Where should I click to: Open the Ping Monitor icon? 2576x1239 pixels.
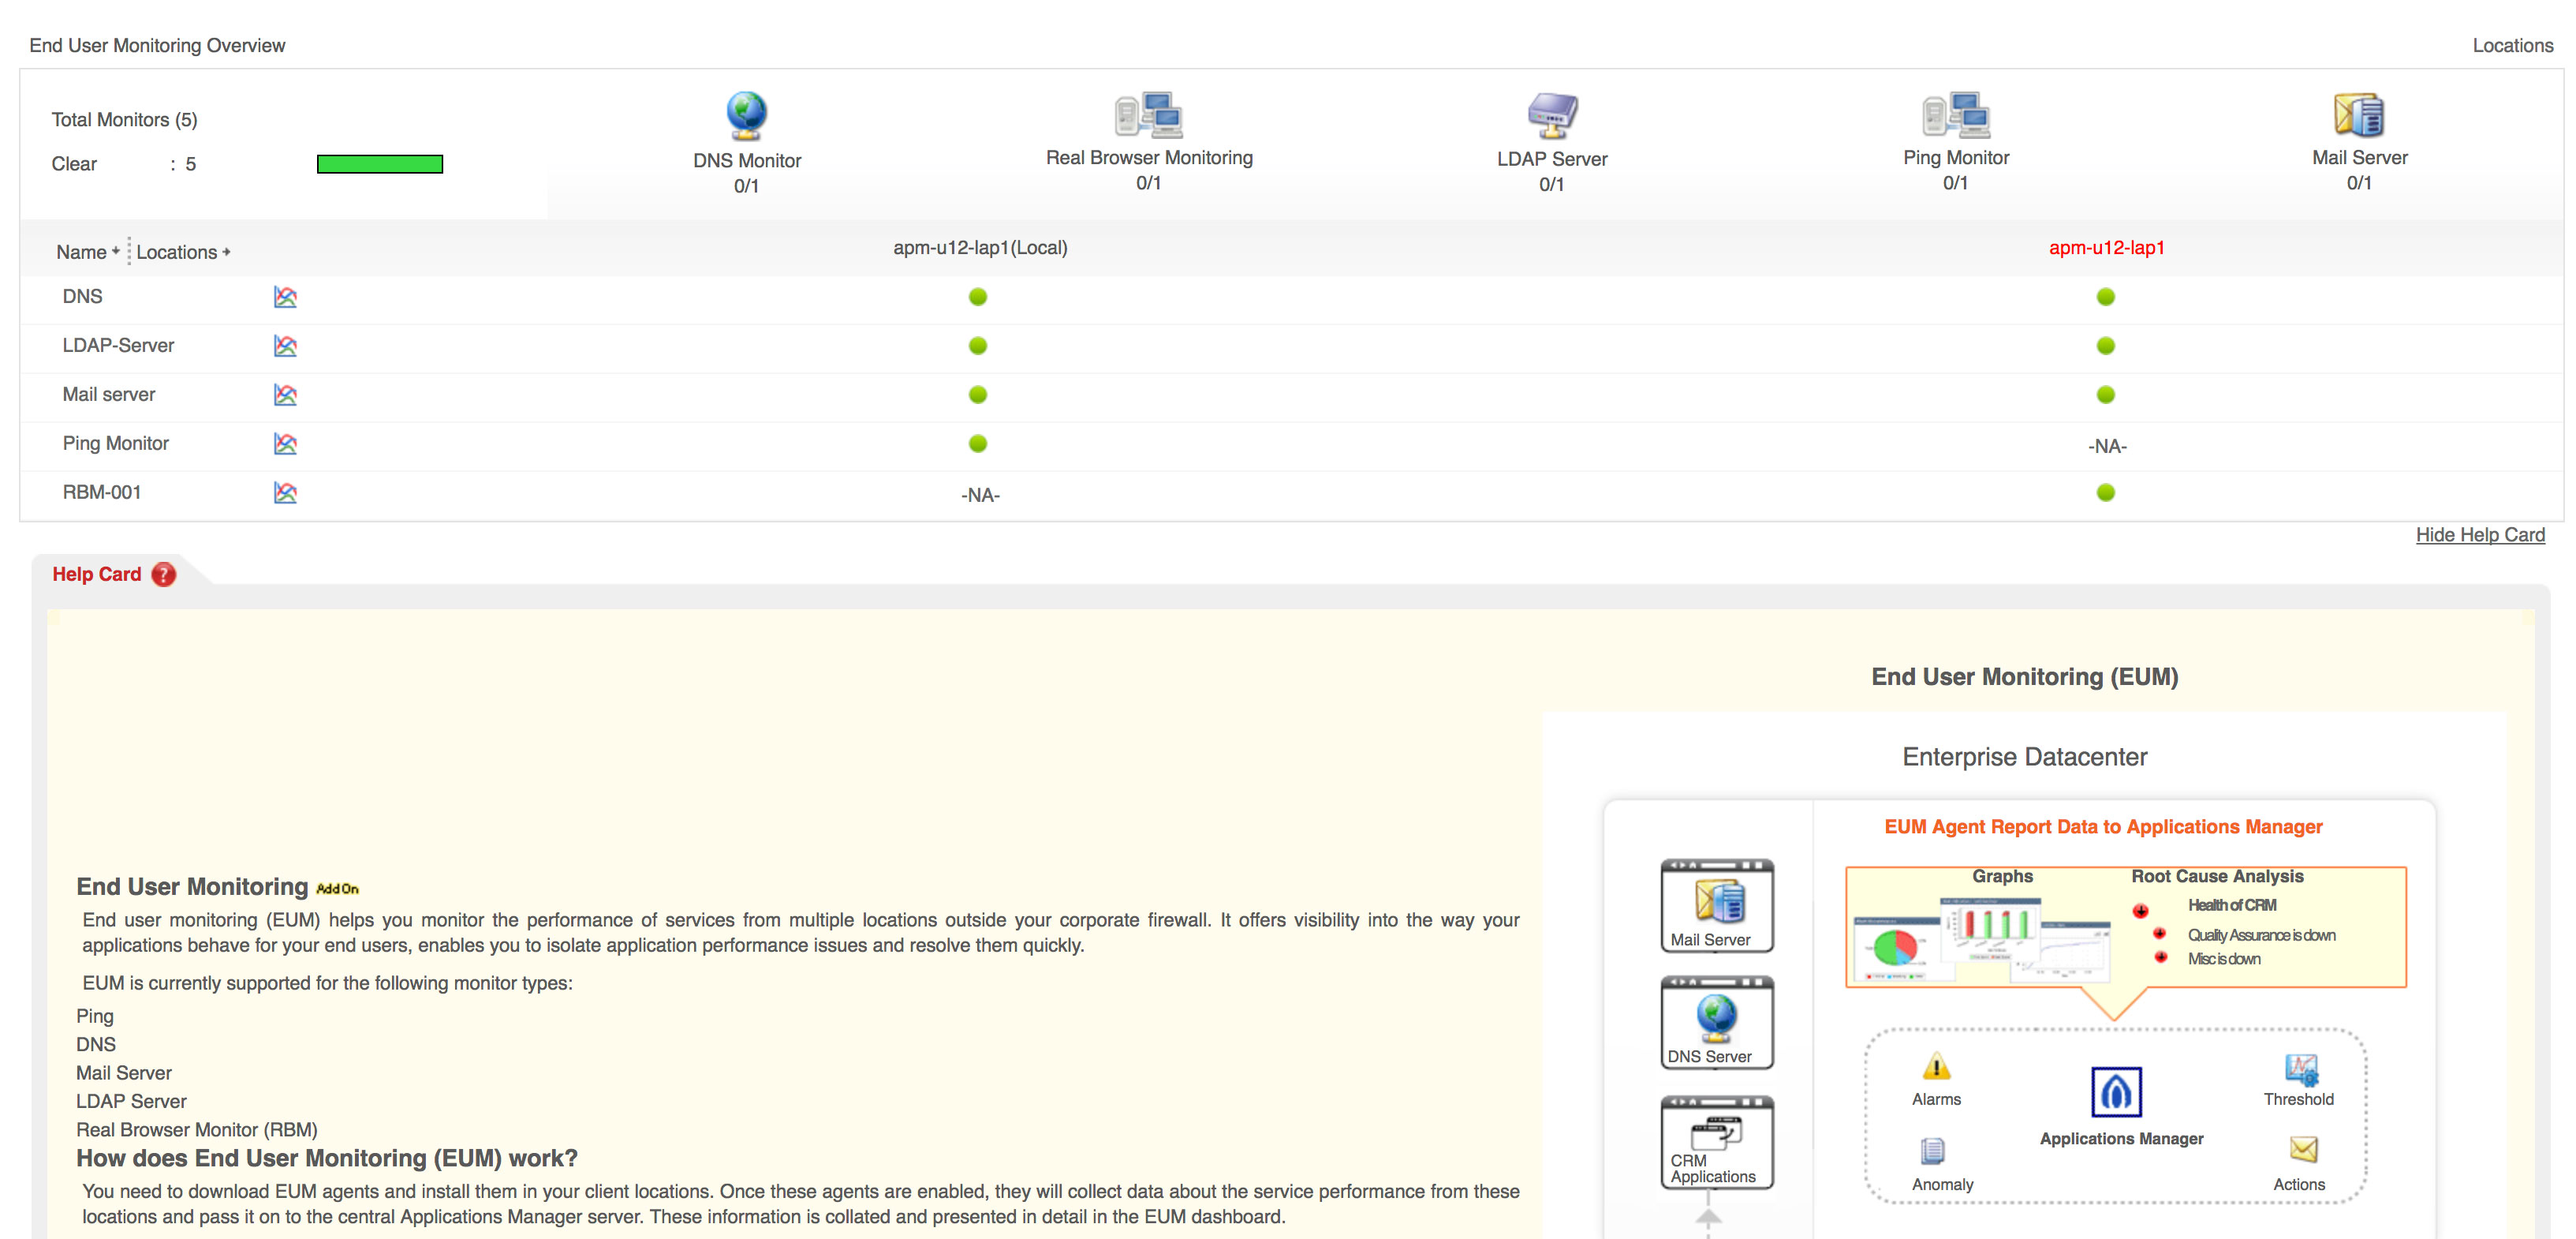(x=1956, y=115)
